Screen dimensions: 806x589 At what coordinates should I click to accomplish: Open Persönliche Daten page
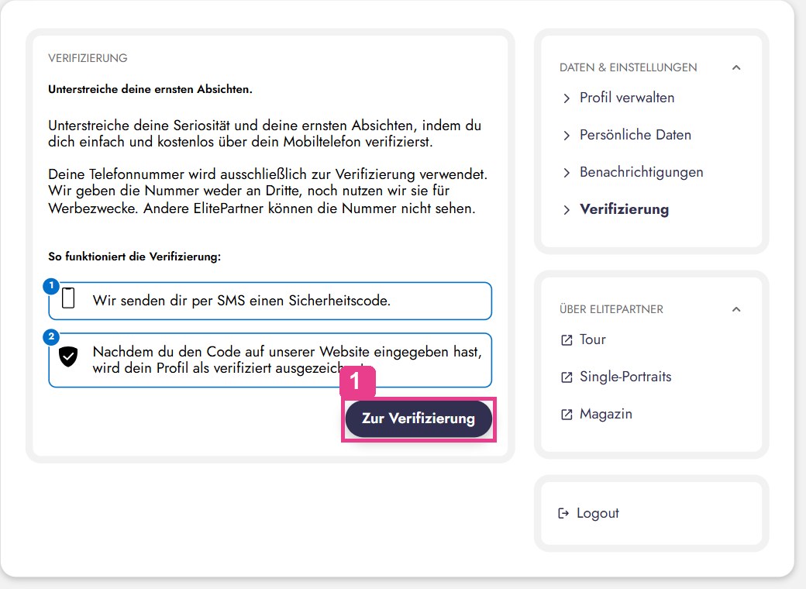[635, 135]
